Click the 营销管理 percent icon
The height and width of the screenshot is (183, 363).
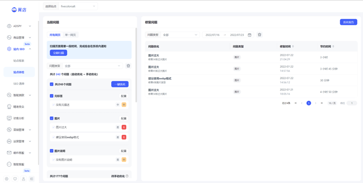[x=9, y=130]
